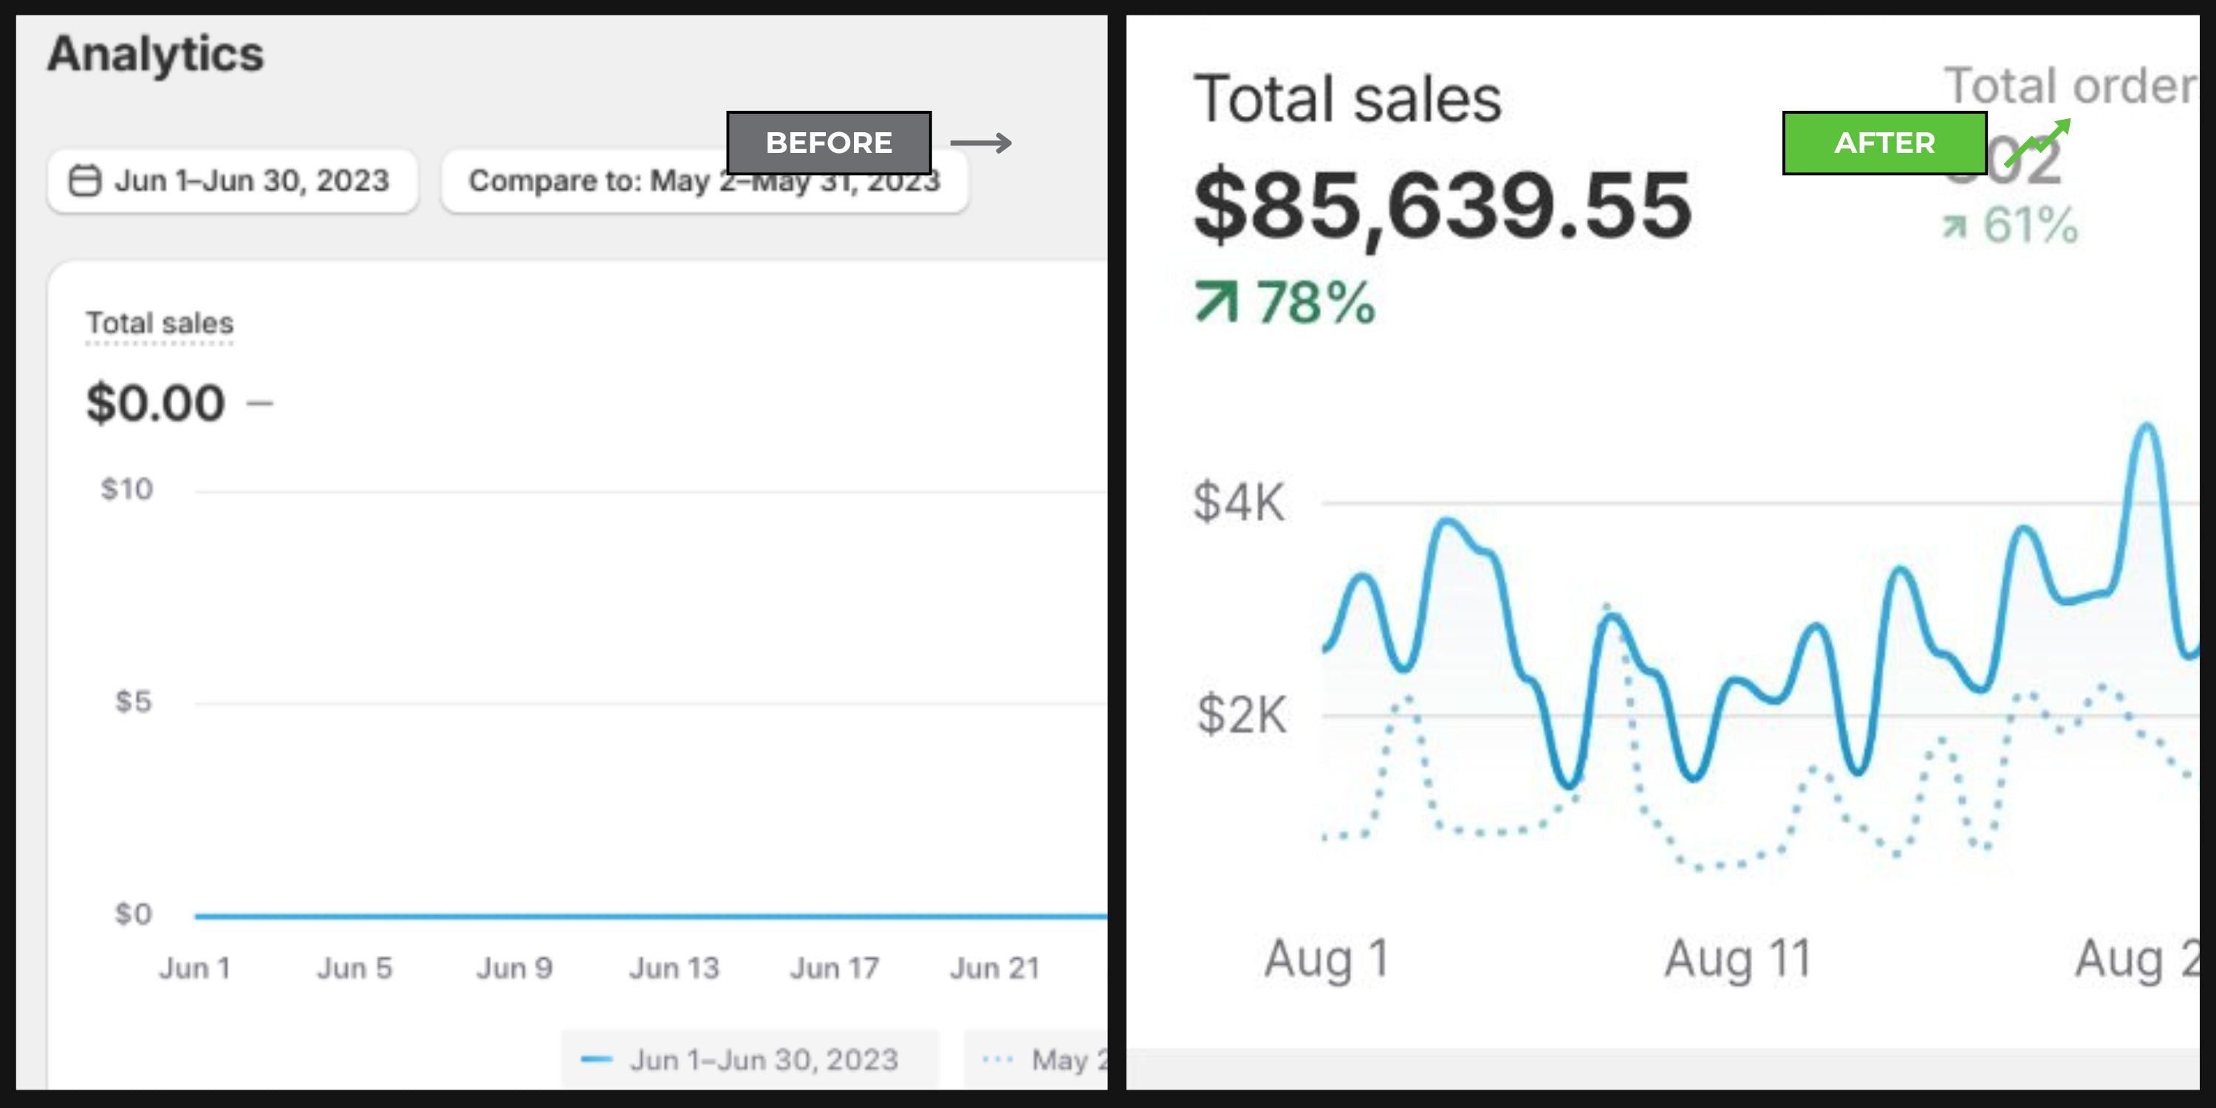The image size is (2216, 1108).
Task: Click the underlined Total sales metric label
Action: 160,324
